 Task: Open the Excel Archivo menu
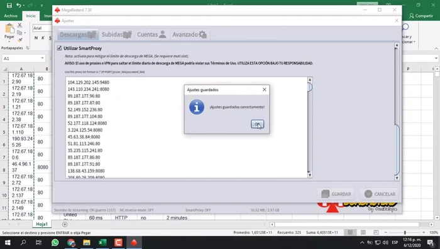(11, 16)
